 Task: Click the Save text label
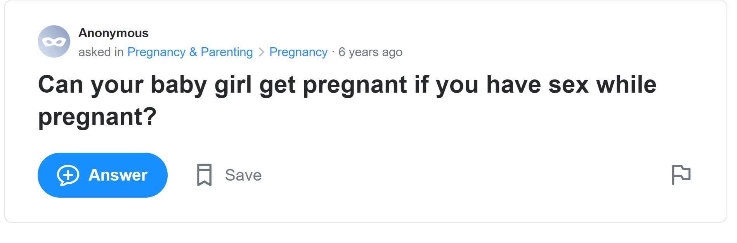tap(243, 175)
